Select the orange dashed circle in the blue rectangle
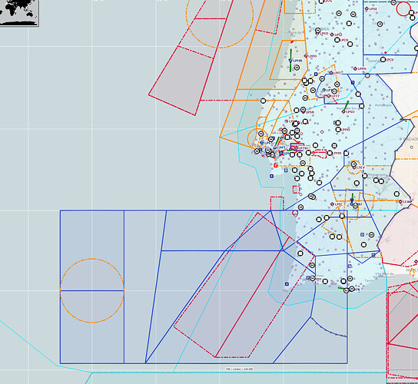Screen dimensions: 418x384 tap(92, 290)
